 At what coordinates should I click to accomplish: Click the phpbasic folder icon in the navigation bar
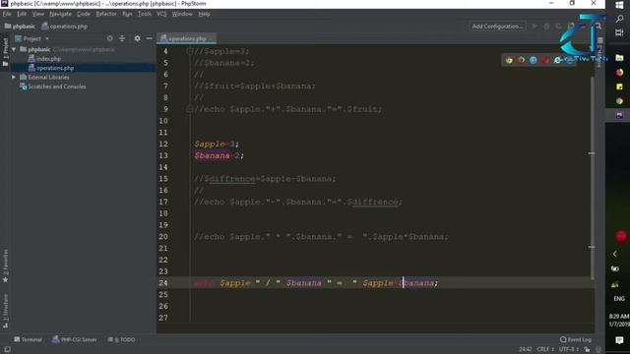tap(8, 27)
